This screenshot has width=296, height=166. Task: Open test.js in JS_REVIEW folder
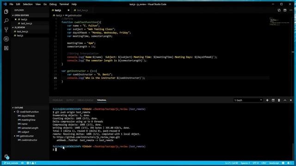20,36
